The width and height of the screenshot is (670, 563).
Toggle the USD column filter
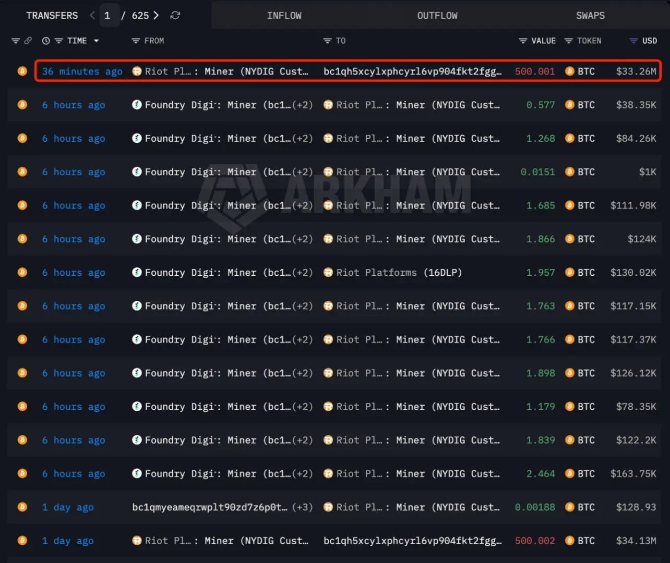(x=633, y=41)
